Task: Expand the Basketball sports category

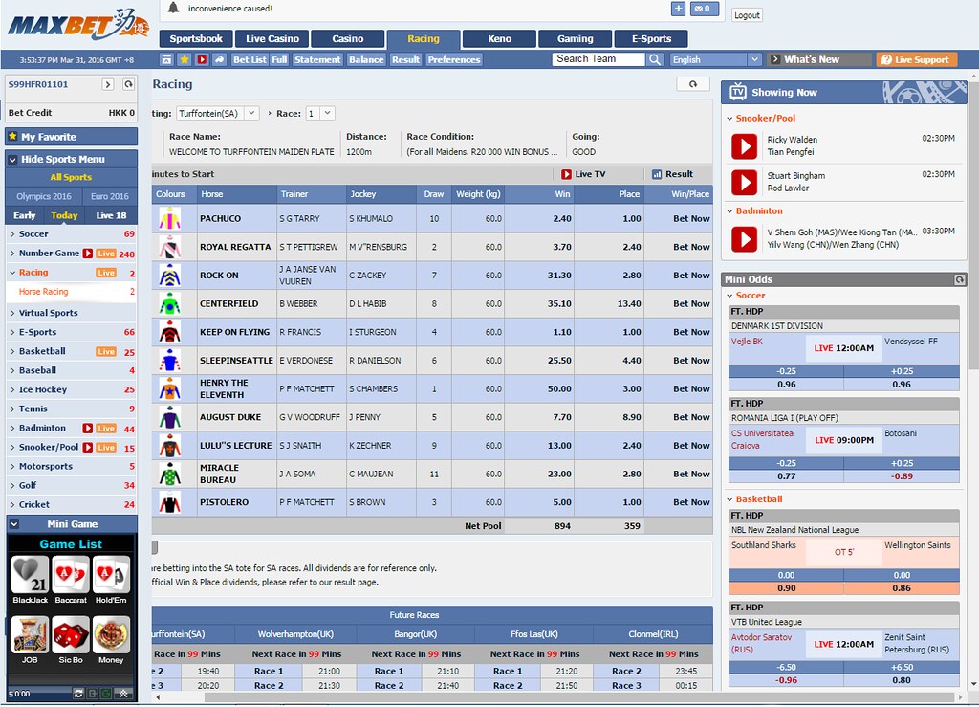Action: 12,352
